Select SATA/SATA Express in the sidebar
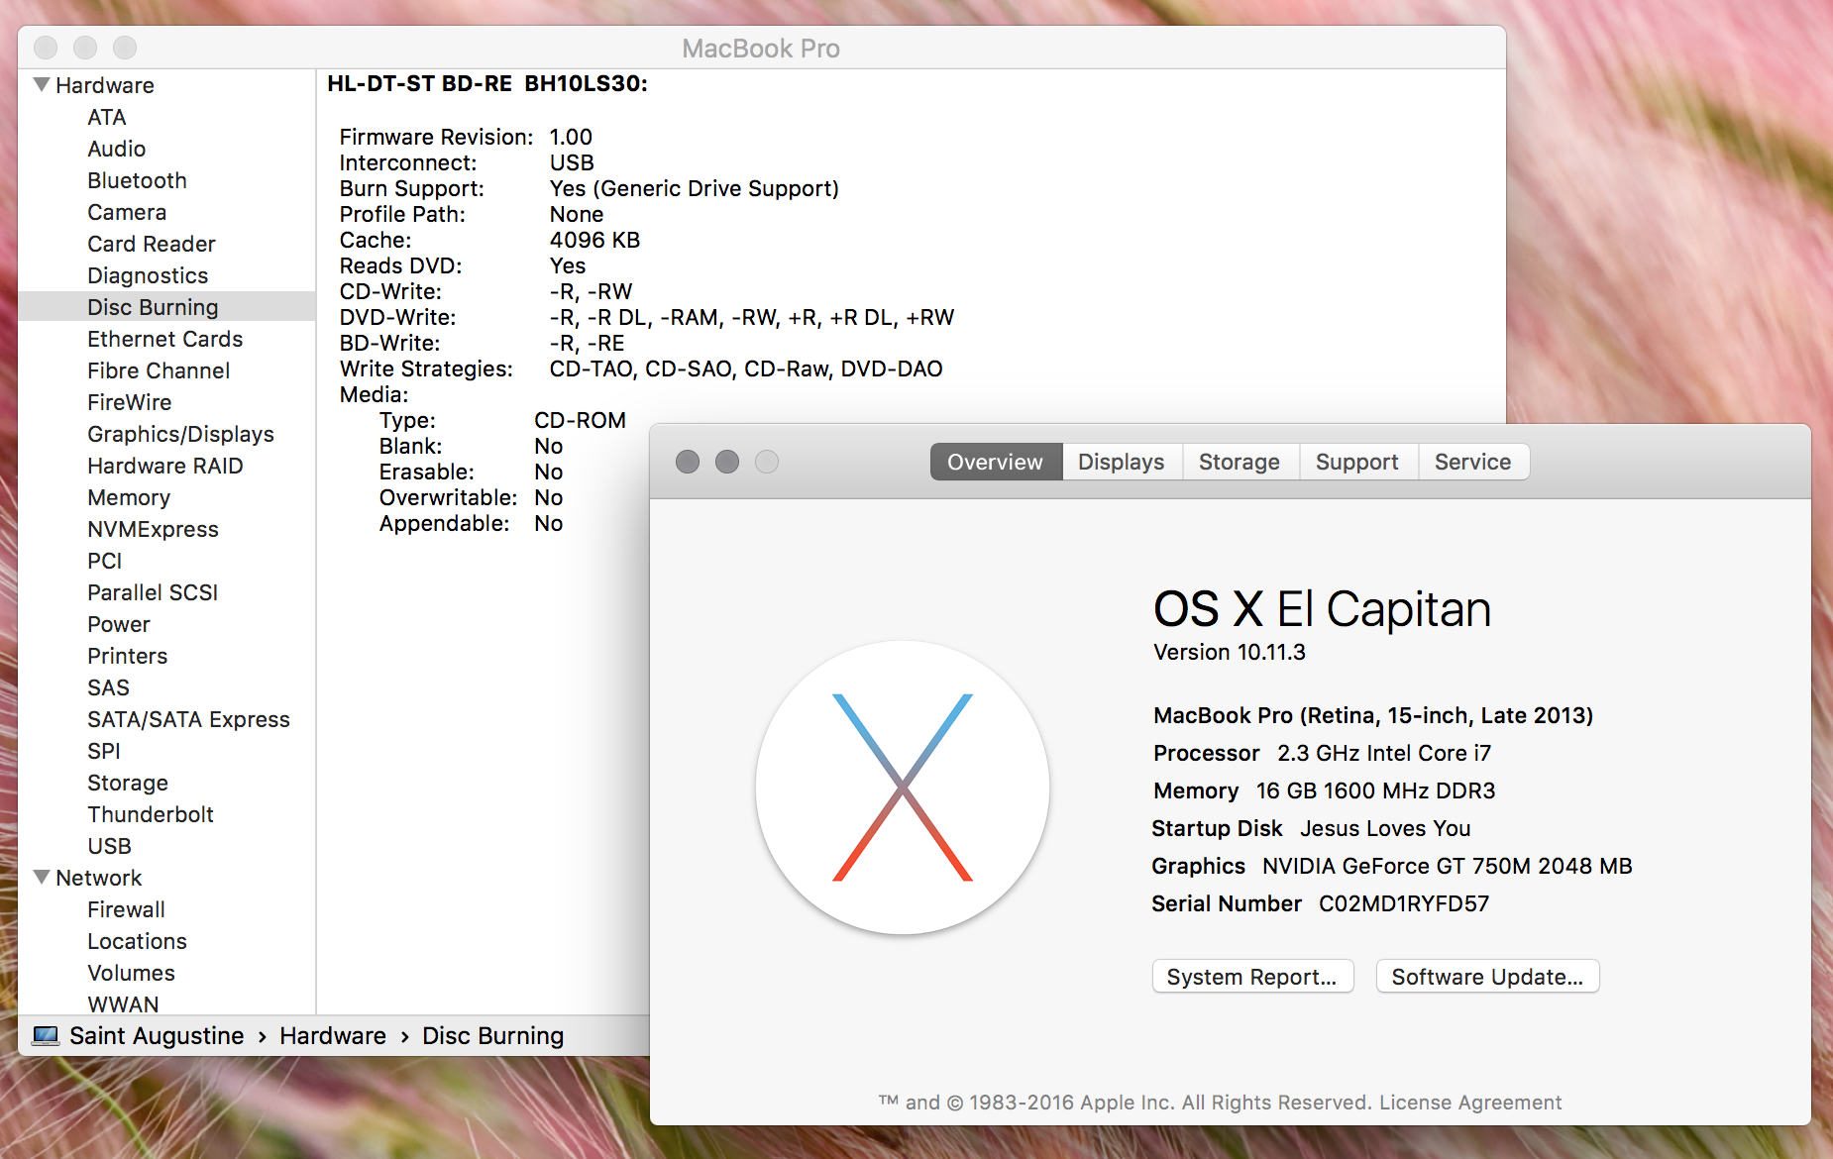This screenshot has height=1159, width=1833. [189, 719]
